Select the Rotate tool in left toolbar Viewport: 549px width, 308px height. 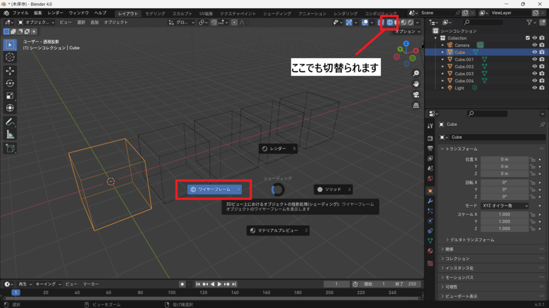(10, 83)
